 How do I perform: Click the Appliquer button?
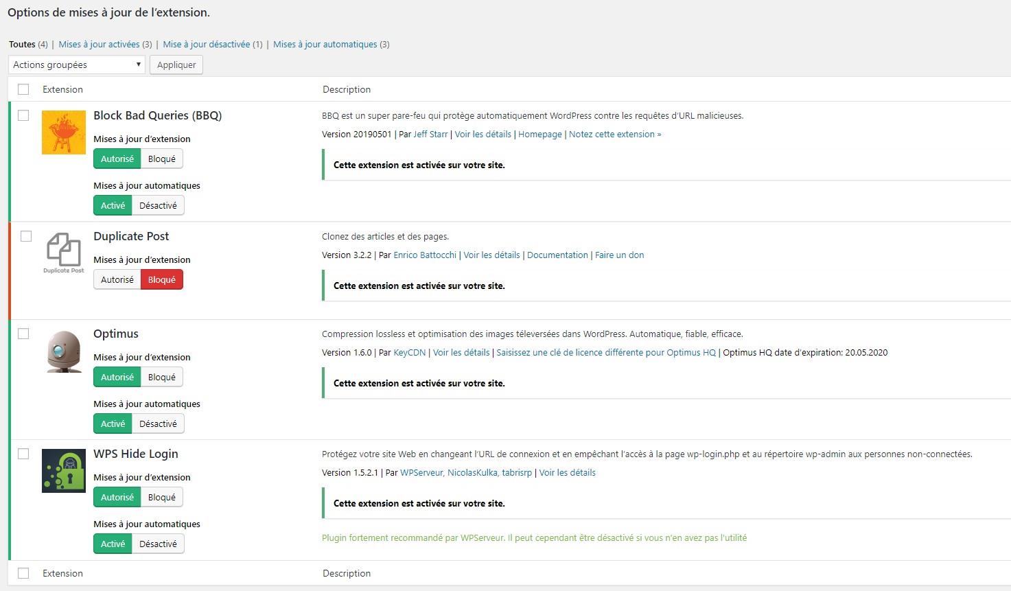(x=176, y=65)
